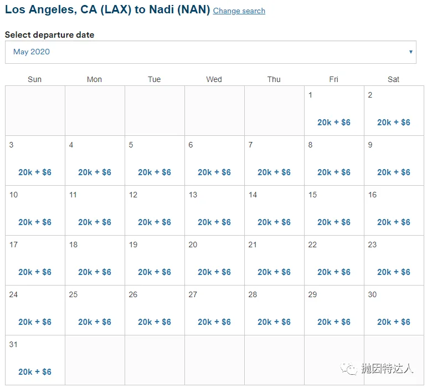This screenshot has height=387, width=427.
Task: Click the dropdown arrow of month selector
Action: click(x=410, y=52)
